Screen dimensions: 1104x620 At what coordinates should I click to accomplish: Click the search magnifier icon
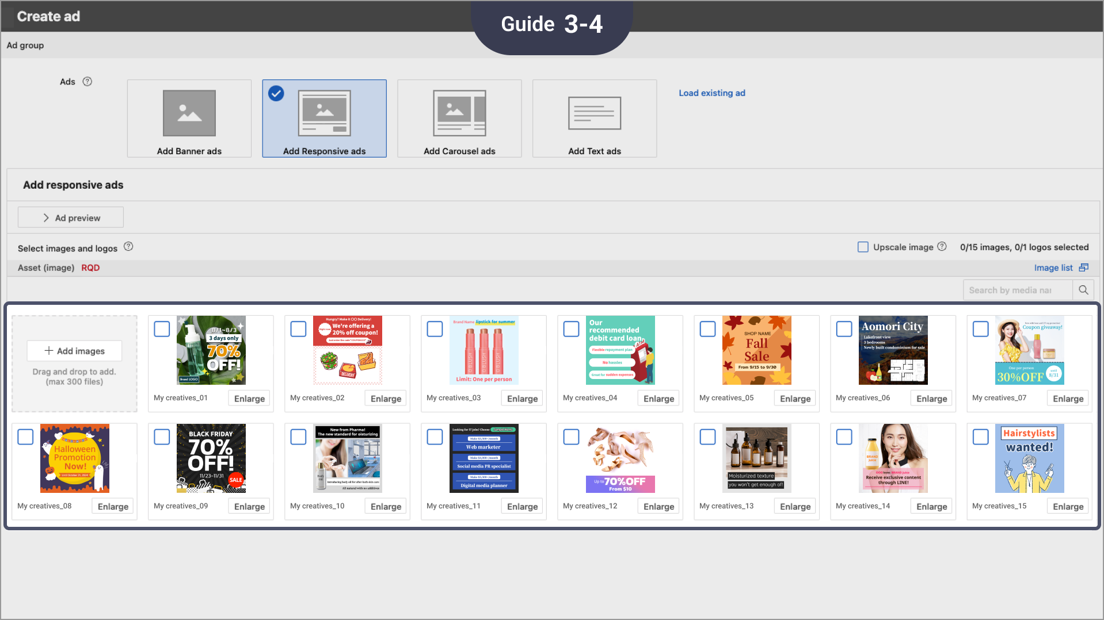(1083, 289)
